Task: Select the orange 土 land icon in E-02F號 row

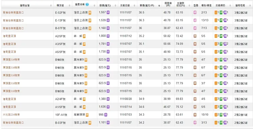Action: pyautogui.click(x=216, y=12)
